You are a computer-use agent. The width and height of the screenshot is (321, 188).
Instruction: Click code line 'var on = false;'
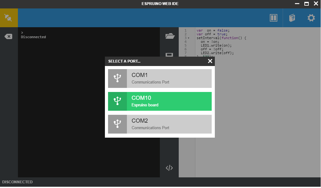coord(213,30)
